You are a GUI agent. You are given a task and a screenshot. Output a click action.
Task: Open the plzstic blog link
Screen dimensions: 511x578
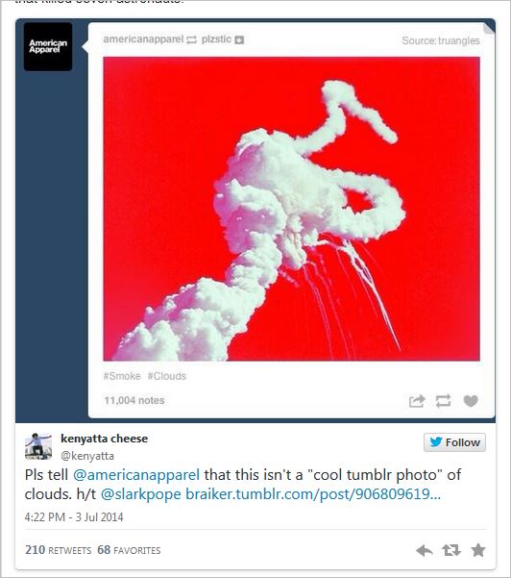pos(216,39)
